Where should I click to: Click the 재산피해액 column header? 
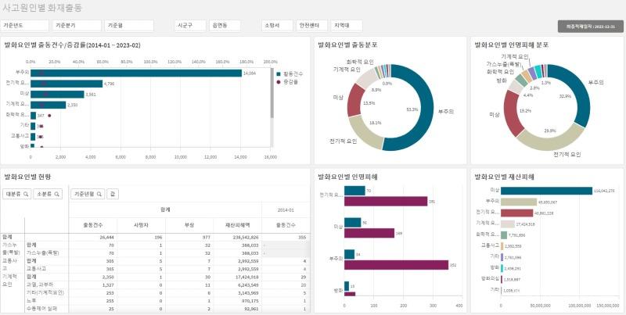pyautogui.click(x=236, y=225)
